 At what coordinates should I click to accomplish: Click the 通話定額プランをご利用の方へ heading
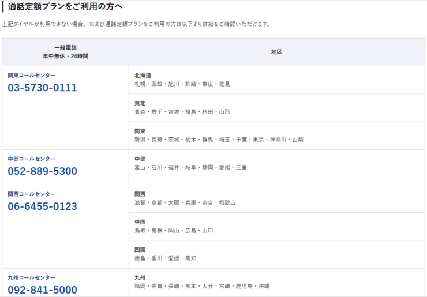(x=65, y=6)
